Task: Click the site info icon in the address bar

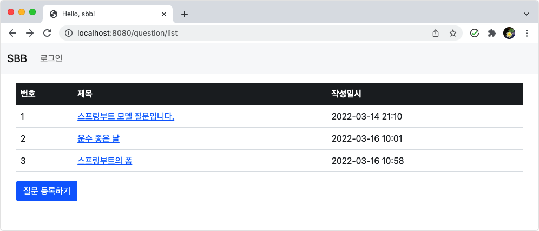Action: [x=69, y=33]
